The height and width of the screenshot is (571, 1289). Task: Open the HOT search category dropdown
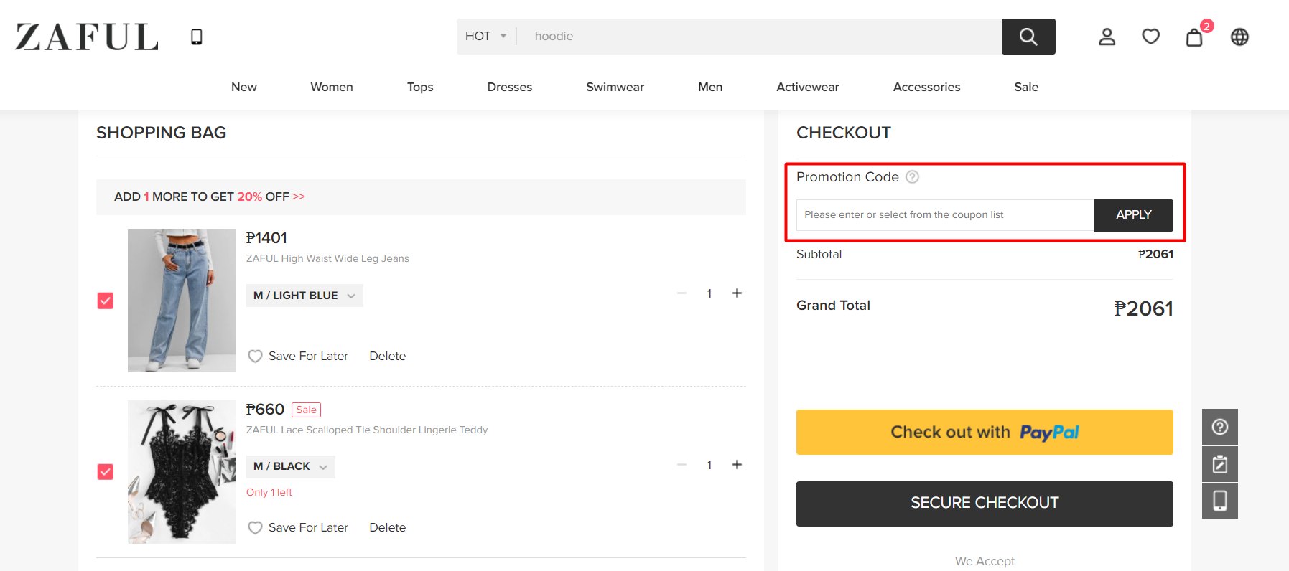tap(486, 36)
